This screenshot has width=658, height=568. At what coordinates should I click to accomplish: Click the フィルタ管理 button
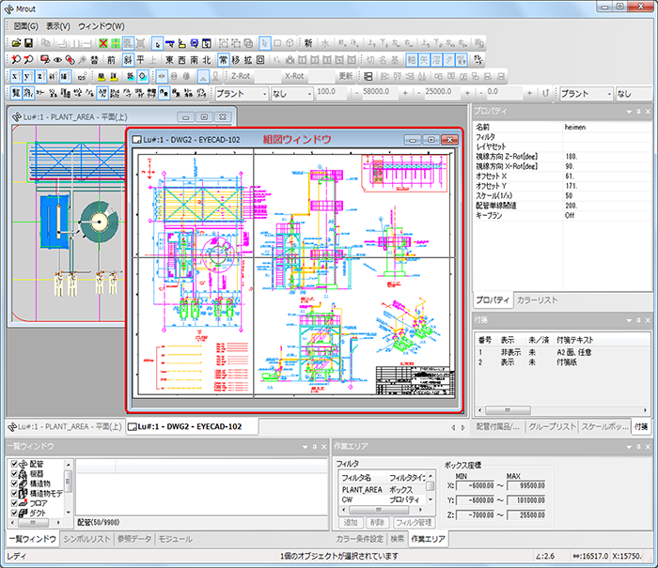413,521
